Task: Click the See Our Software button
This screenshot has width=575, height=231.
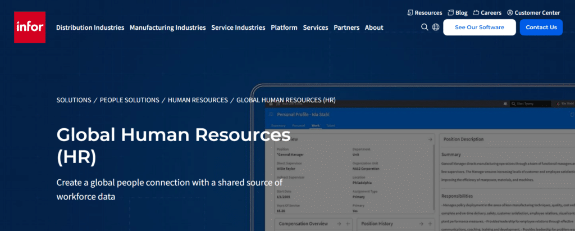Action: 480,27
